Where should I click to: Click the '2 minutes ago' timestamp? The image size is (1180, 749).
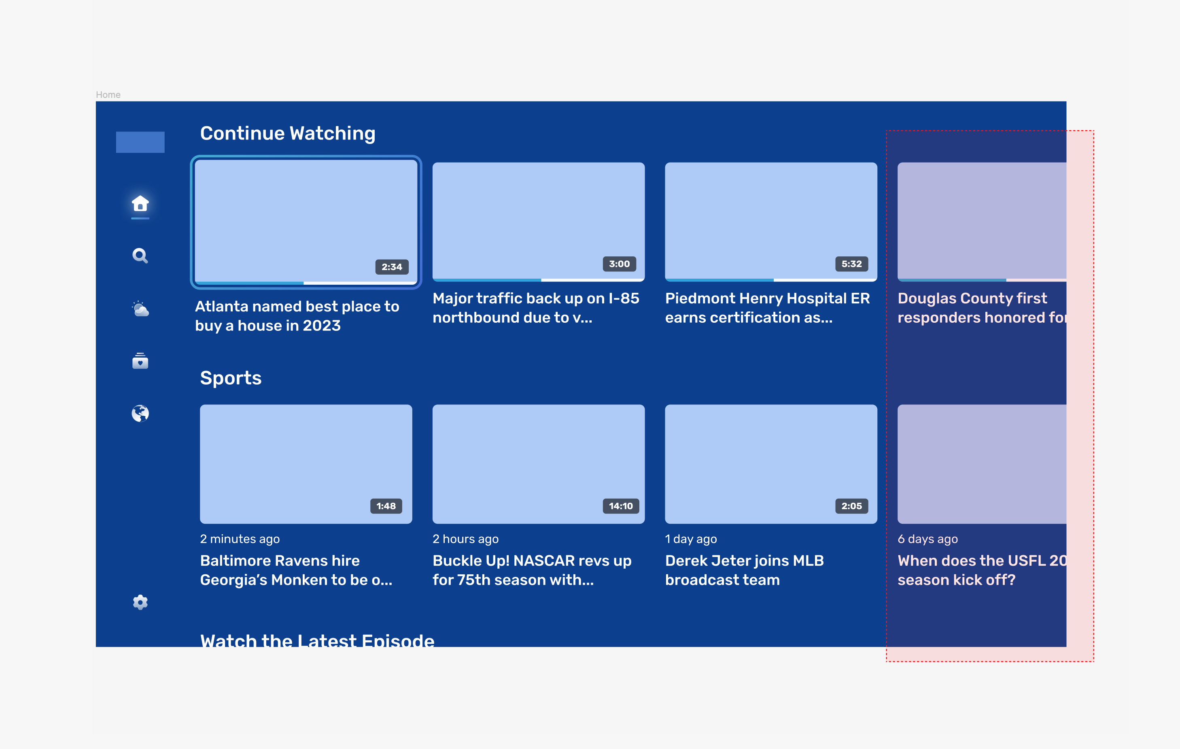click(x=240, y=539)
